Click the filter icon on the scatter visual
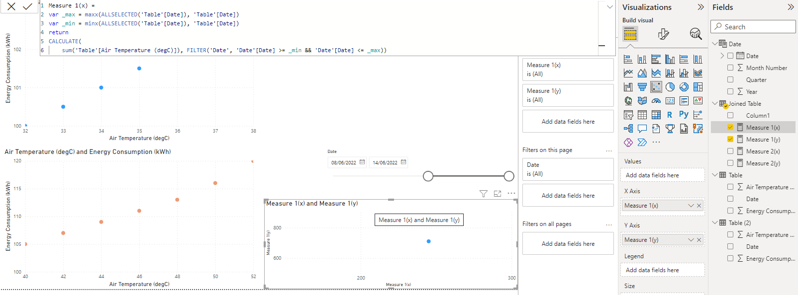 tap(484, 194)
